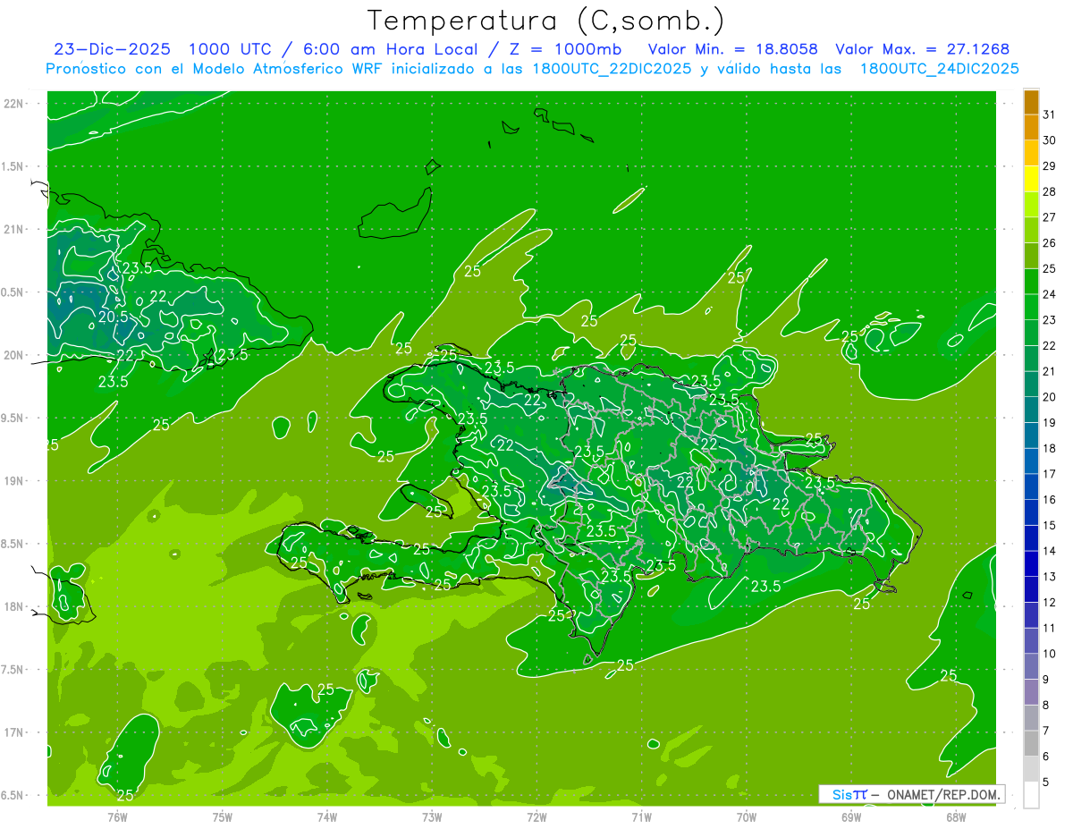Image resolution: width=1073 pixels, height=829 pixels.
Task: Click the 68W longitude axis label
Action: (955, 816)
